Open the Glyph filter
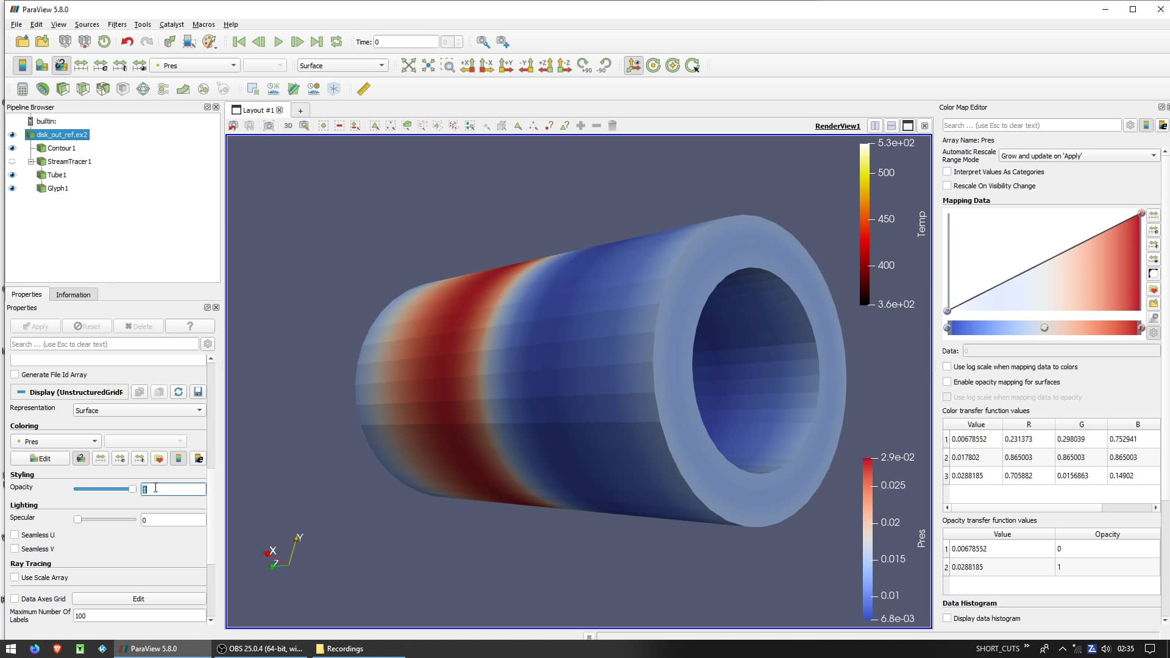This screenshot has width=1170, height=658. pyautogui.click(x=143, y=88)
